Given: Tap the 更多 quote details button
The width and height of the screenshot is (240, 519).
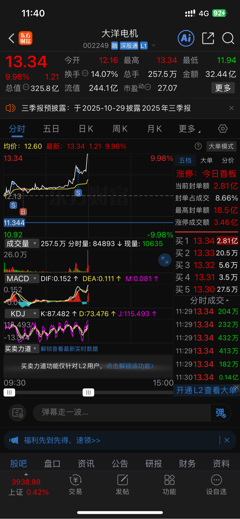Looking at the screenshot, I should pyautogui.click(x=223, y=88).
